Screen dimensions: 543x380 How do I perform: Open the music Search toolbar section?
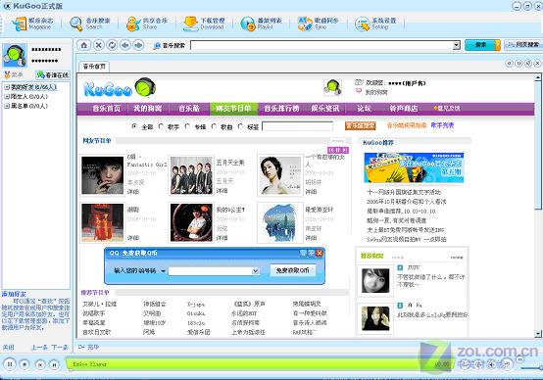pyautogui.click(x=90, y=24)
